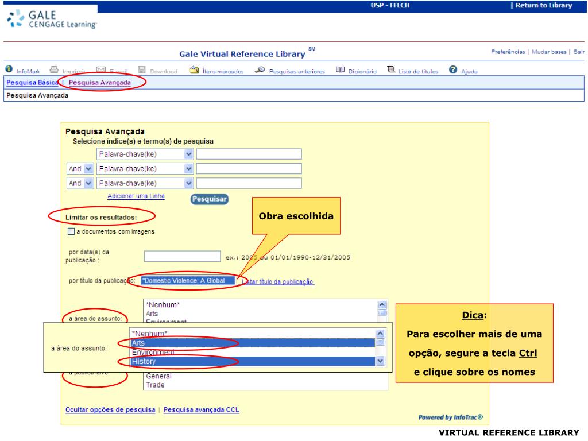
Task: Open 'Pesquisa avançada CCL' link
Action: coord(202,410)
